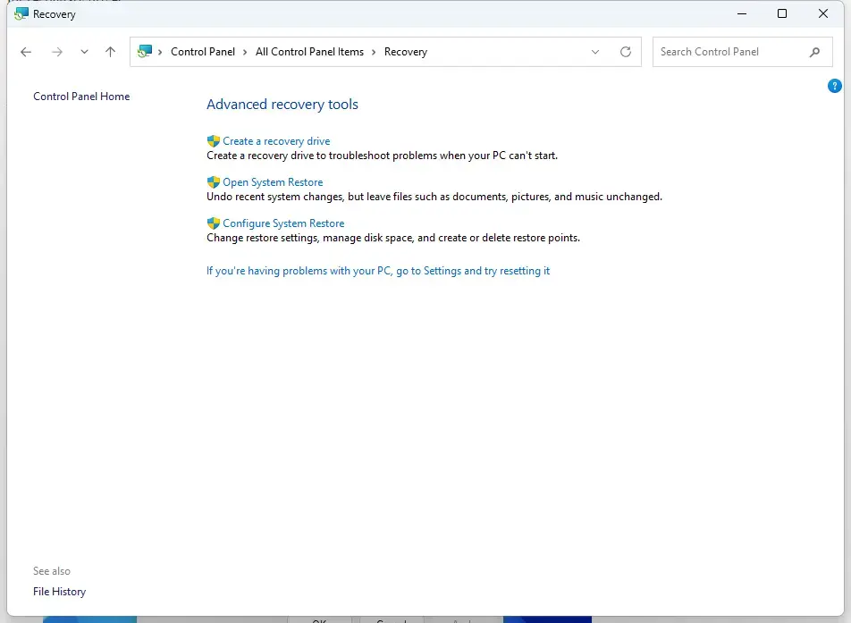Open help with the blue question icon
This screenshot has width=851, height=623.
click(835, 86)
